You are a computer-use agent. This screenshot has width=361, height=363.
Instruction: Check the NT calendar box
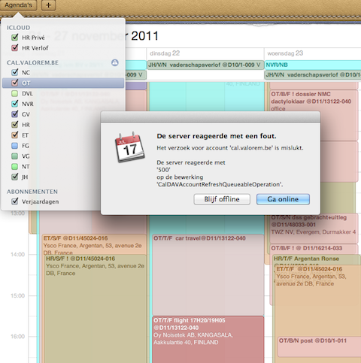click(x=15, y=166)
